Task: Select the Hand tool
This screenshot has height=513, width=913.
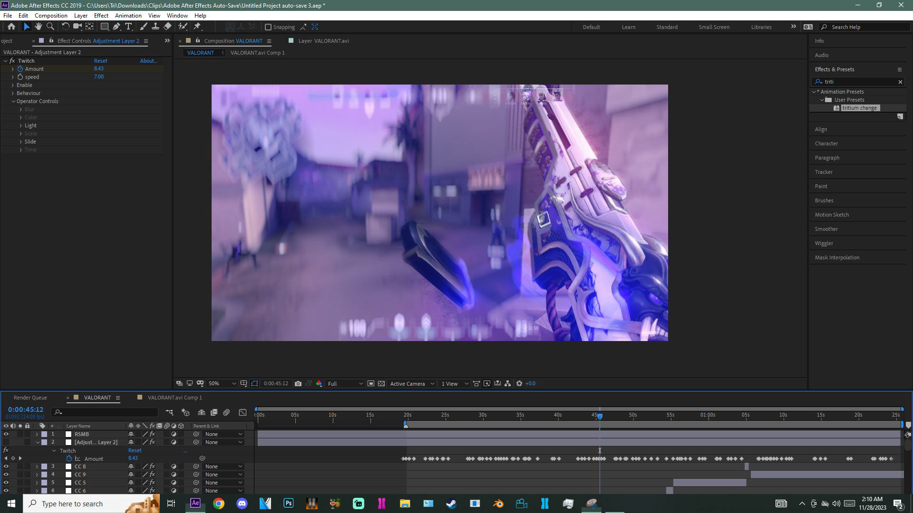Action: pyautogui.click(x=39, y=27)
